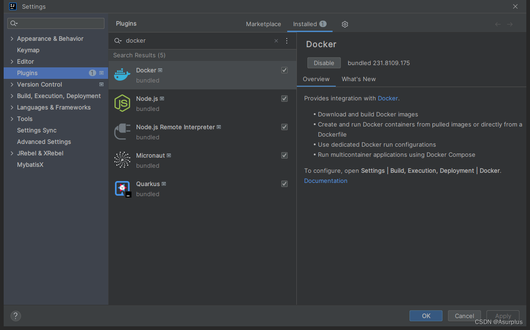Select the Micronaut plugin row
This screenshot has width=530, height=330.
click(x=202, y=160)
